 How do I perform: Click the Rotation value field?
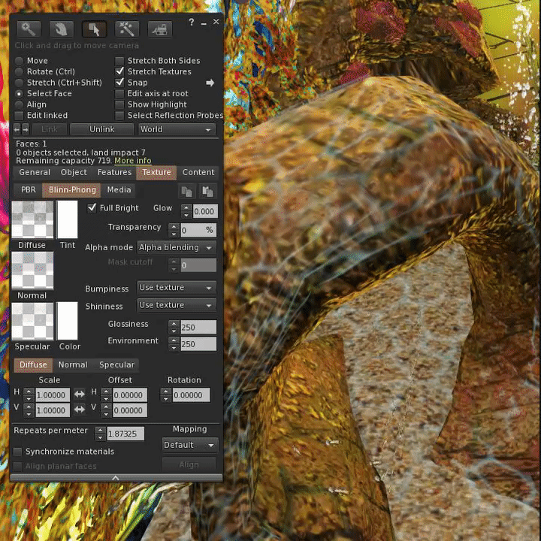pyautogui.click(x=191, y=395)
